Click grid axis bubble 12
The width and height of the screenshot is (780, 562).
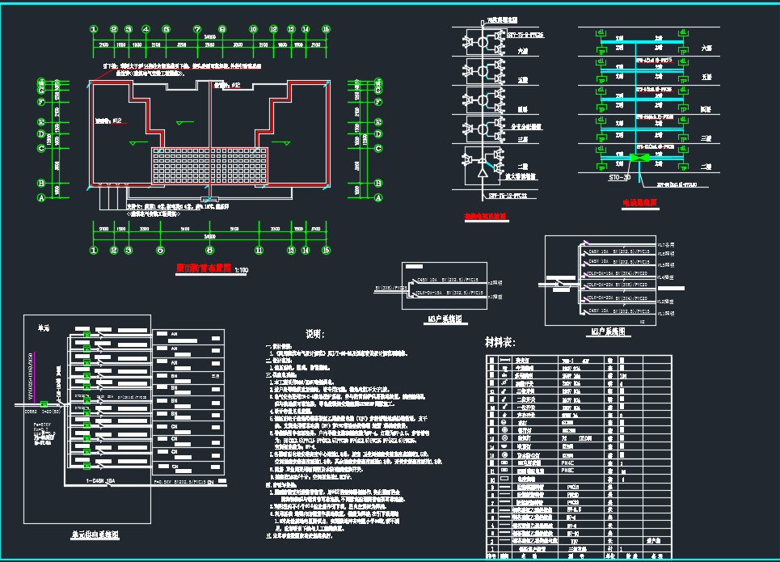point(273,29)
